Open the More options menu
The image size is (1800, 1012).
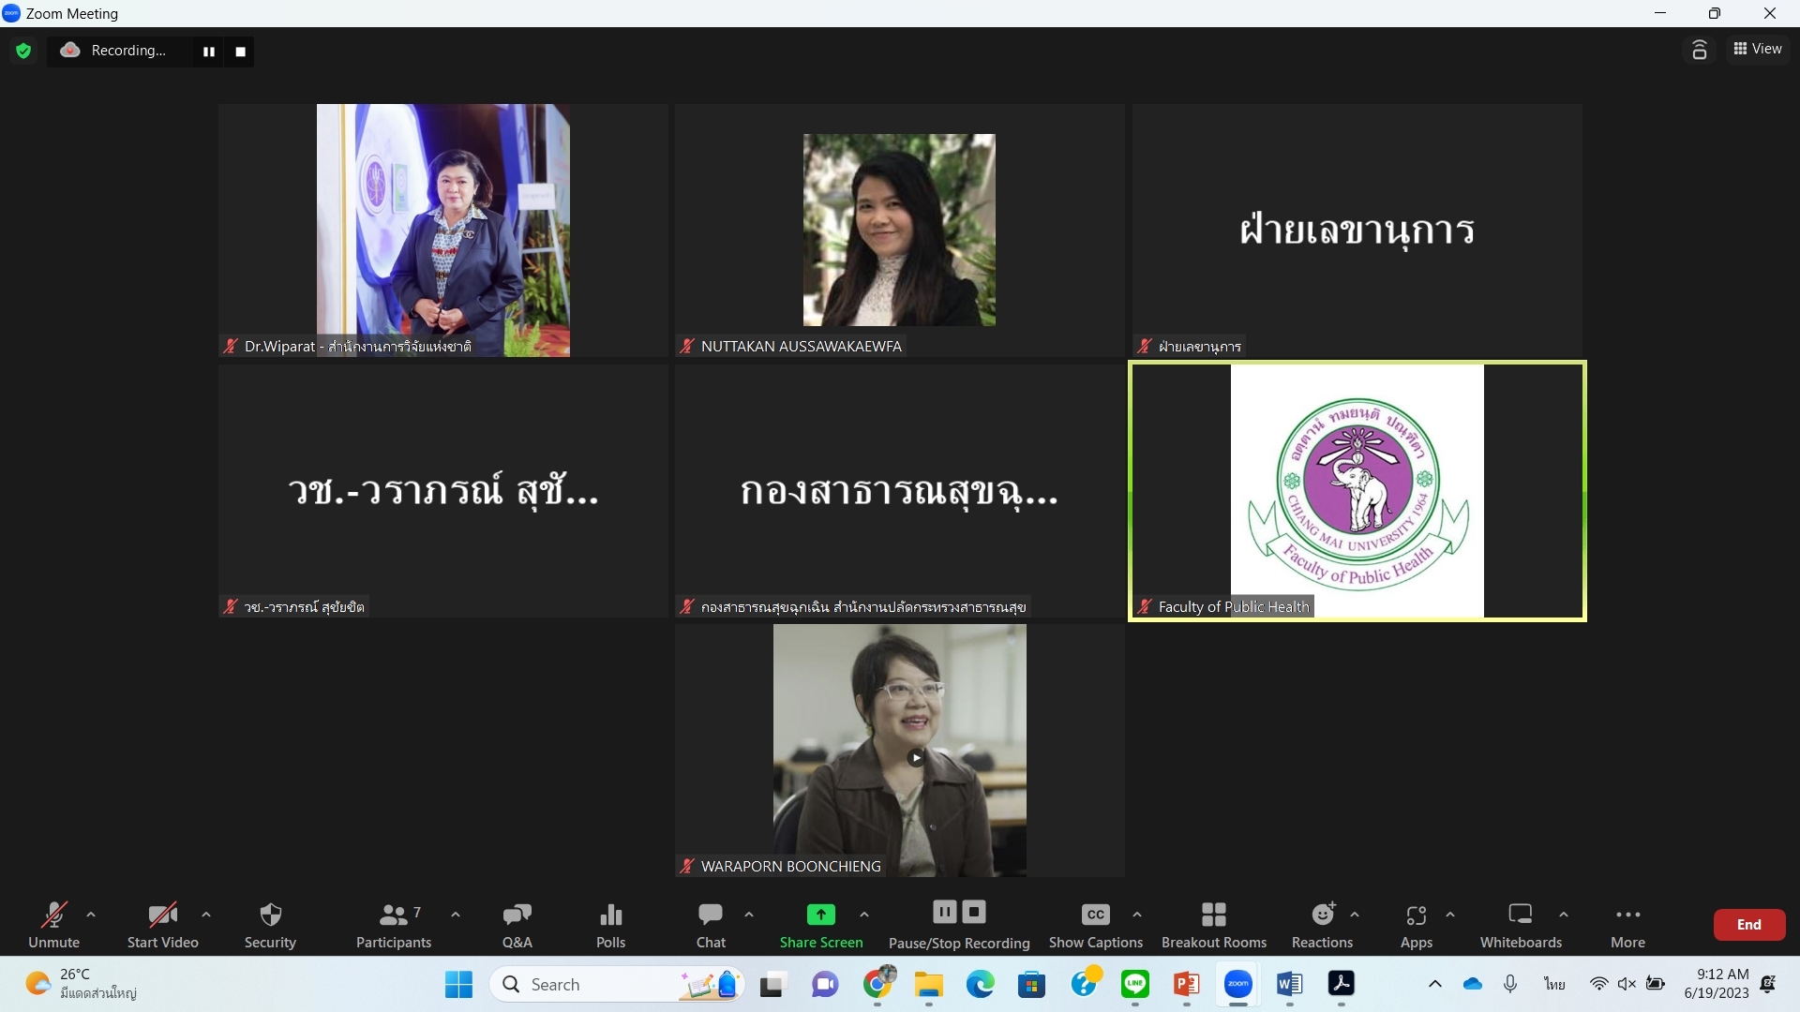coord(1628,924)
